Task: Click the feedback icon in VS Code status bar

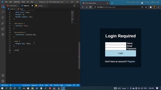Action: (74, 85)
